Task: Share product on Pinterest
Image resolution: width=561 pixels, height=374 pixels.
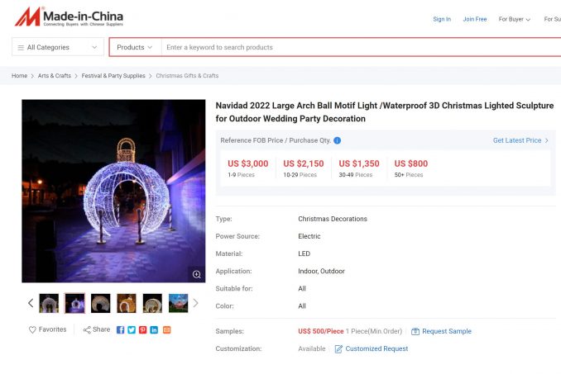Action: click(143, 329)
